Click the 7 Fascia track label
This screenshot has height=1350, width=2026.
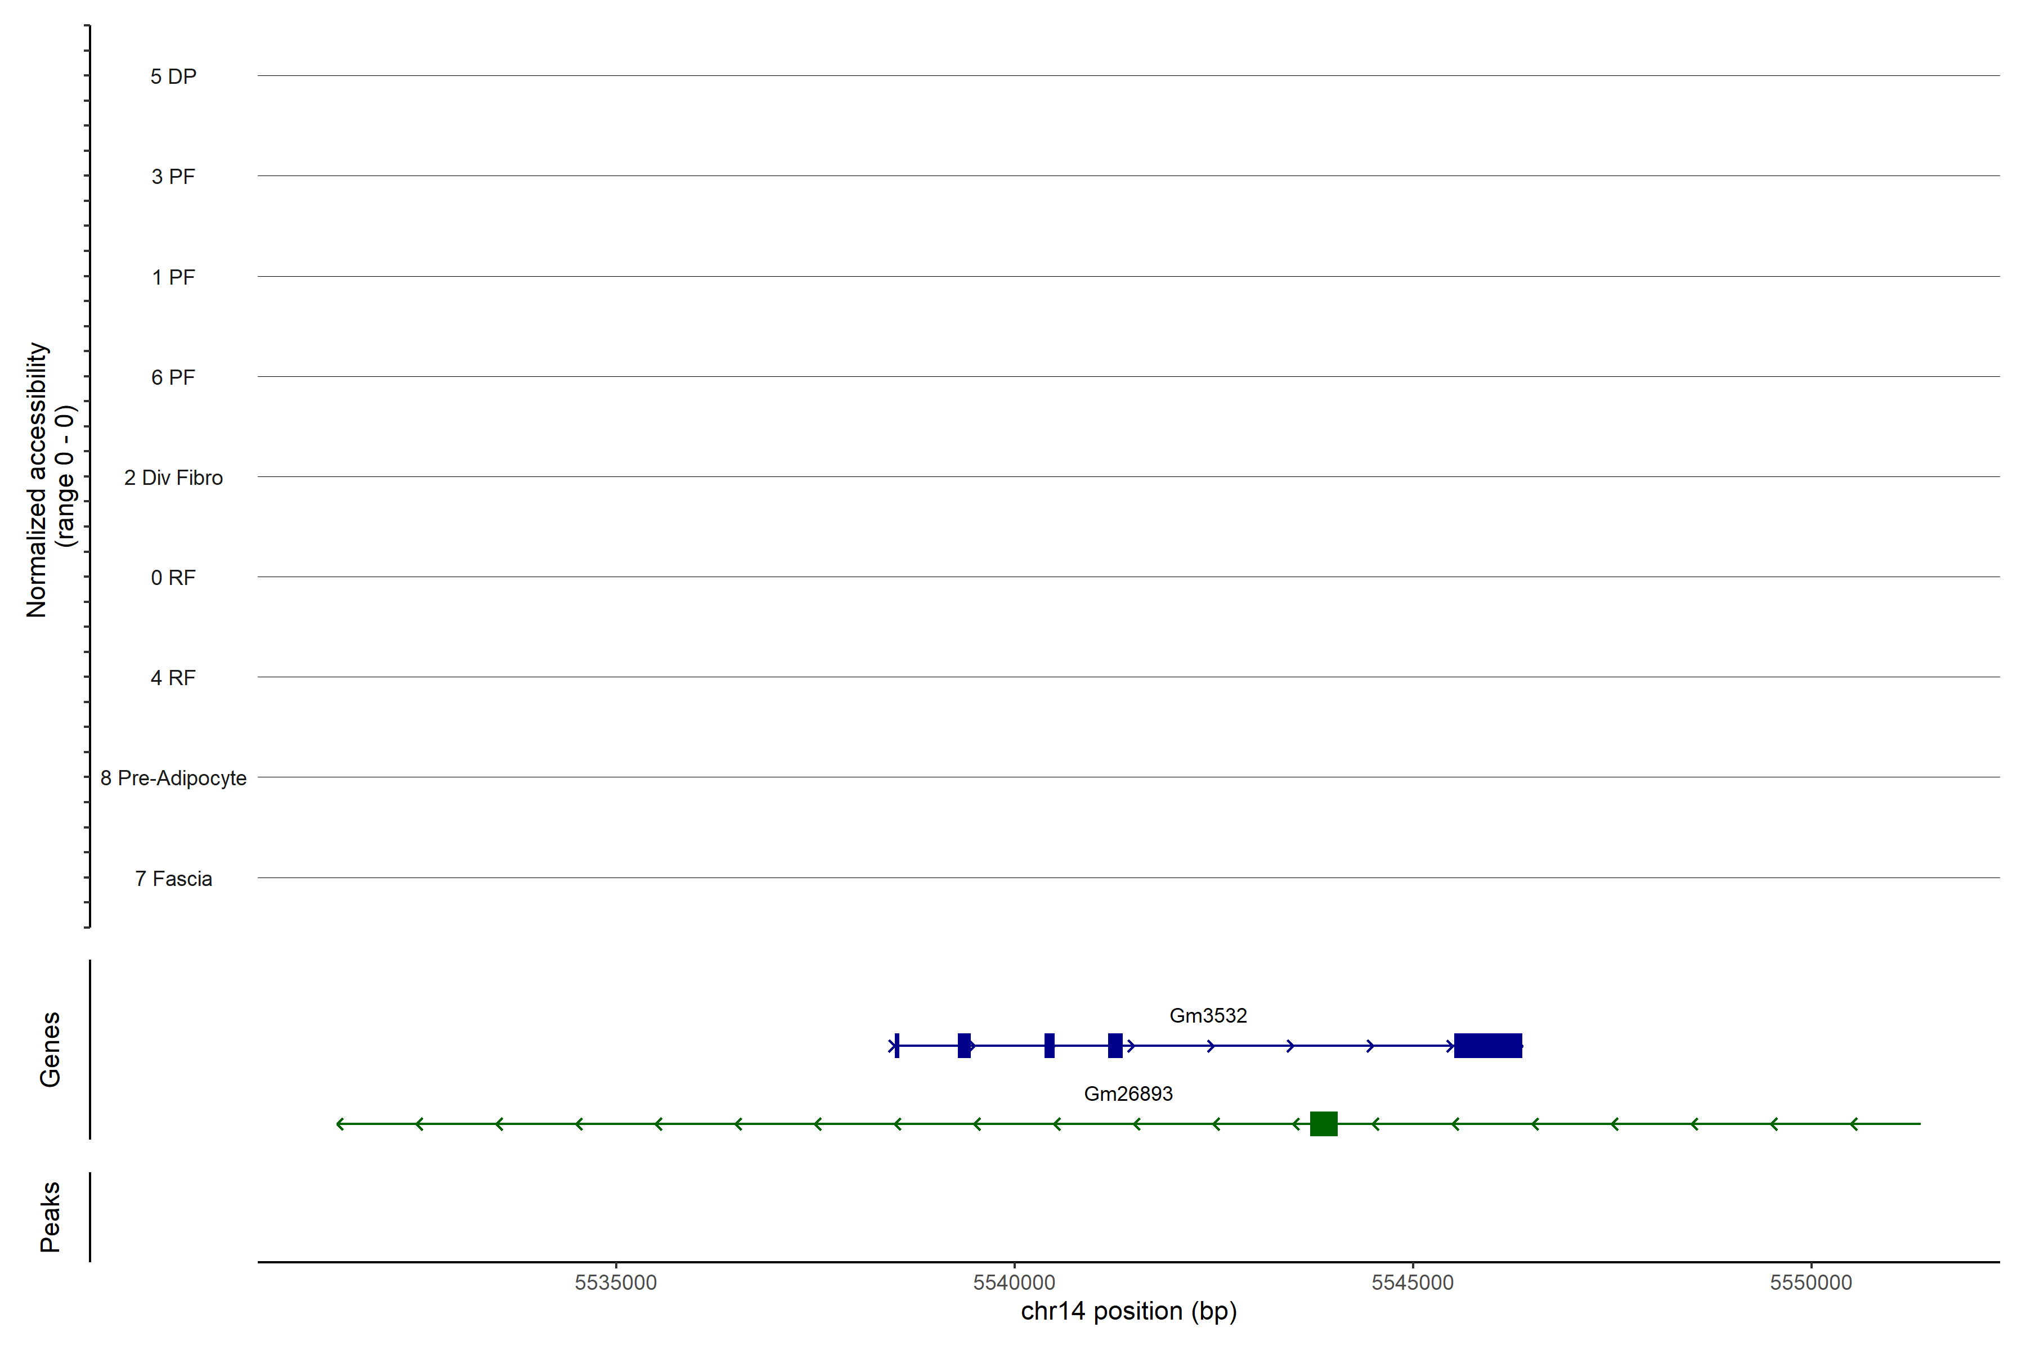[173, 878]
